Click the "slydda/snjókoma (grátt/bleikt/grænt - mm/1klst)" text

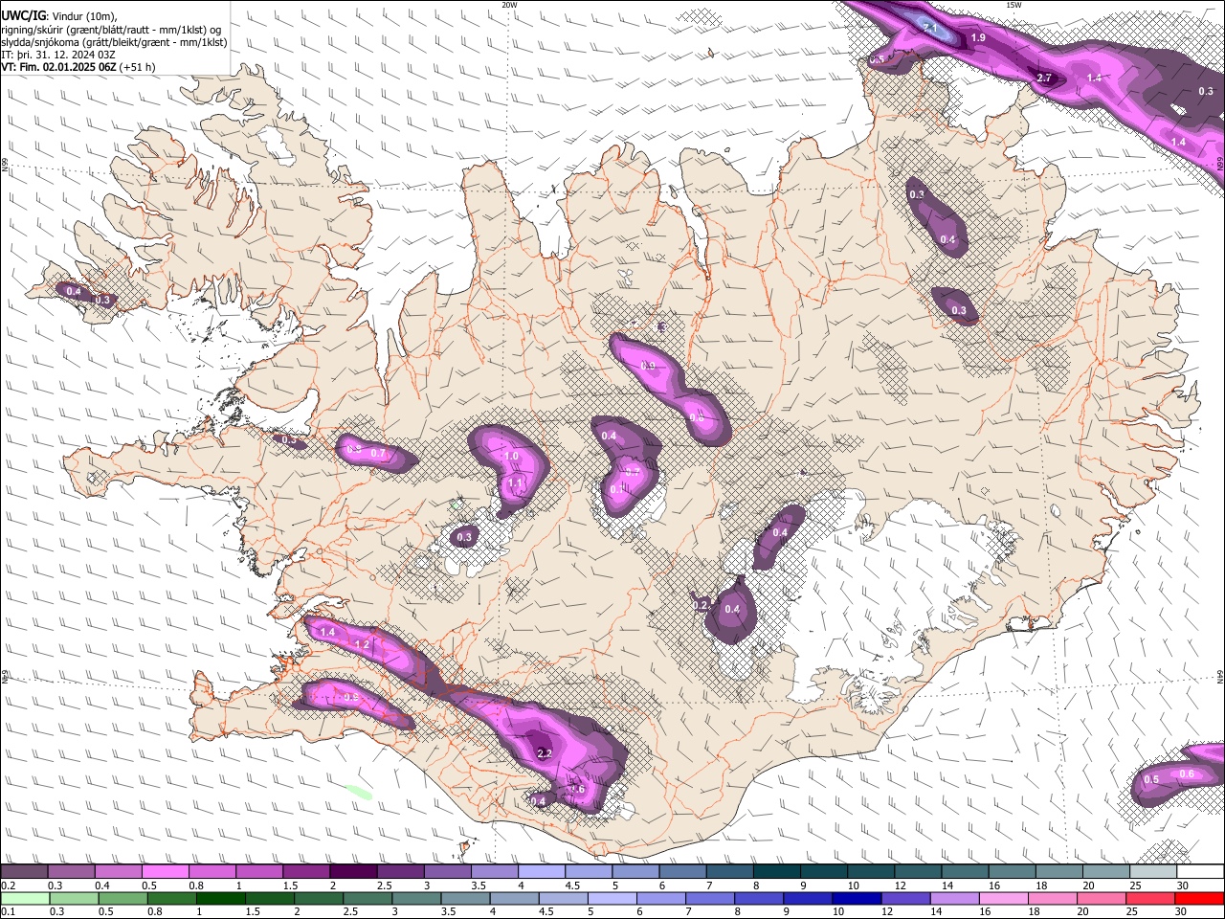[x=114, y=42]
